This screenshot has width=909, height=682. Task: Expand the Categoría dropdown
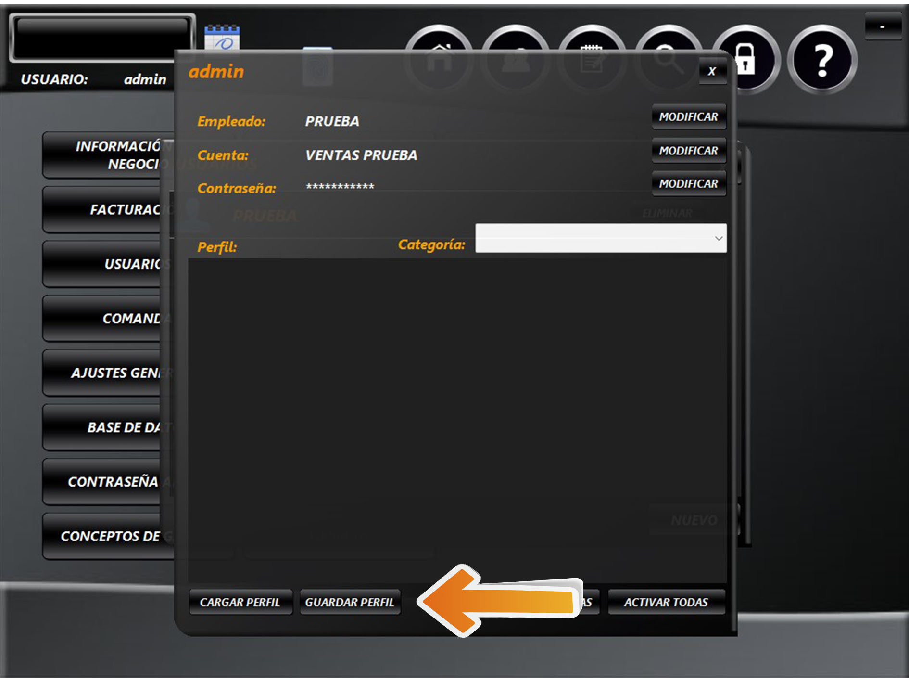[601, 238]
